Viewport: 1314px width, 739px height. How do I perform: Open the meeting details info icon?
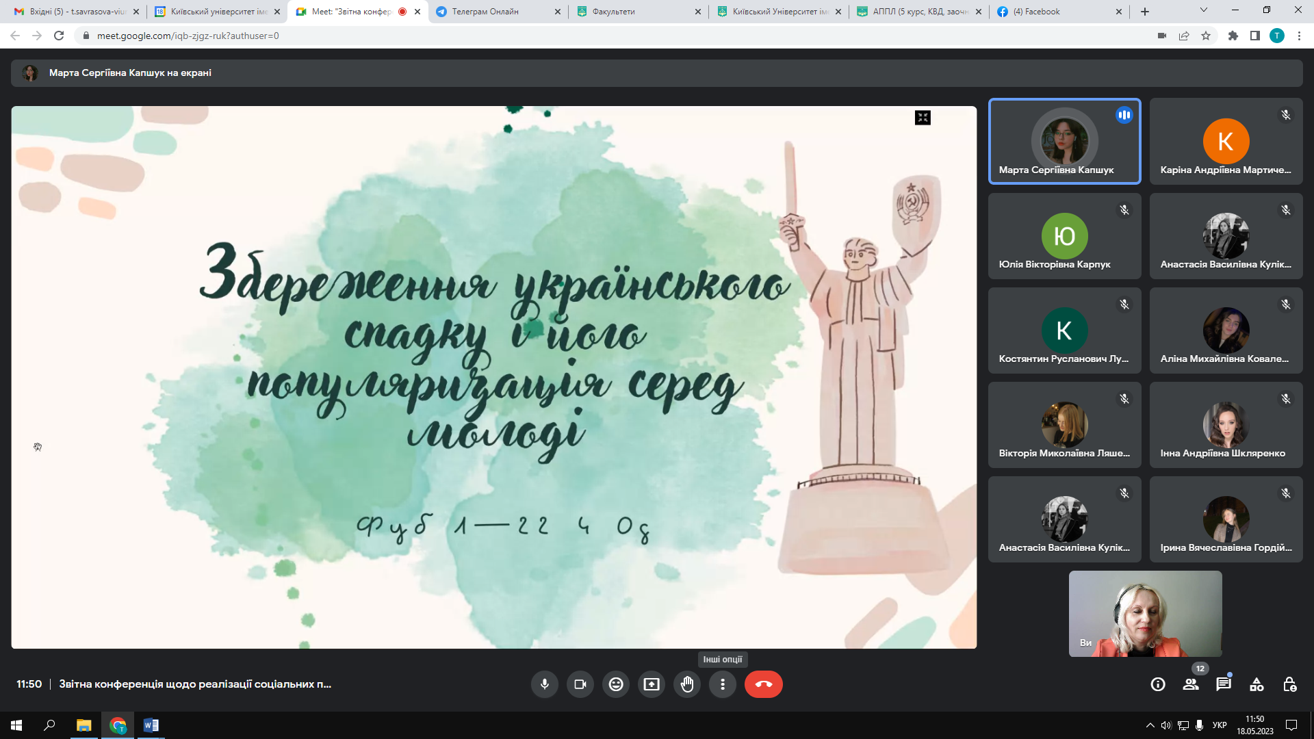tap(1158, 684)
